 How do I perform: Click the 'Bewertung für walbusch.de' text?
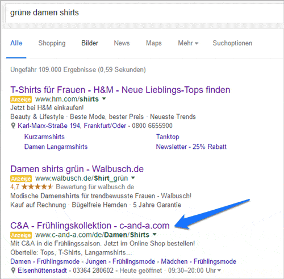[x=95, y=187]
